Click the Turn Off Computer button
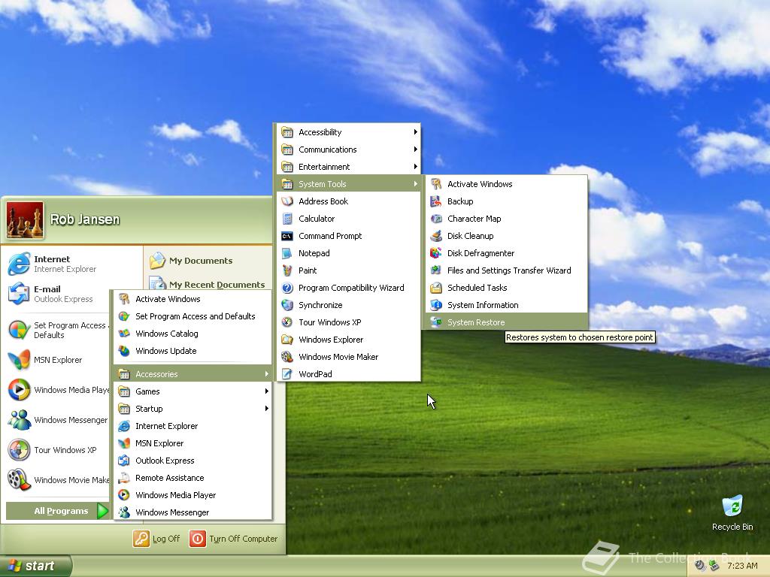 click(x=234, y=539)
